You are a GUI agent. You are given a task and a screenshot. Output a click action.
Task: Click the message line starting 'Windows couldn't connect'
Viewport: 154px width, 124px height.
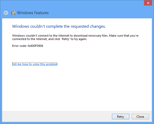[x=75, y=36]
